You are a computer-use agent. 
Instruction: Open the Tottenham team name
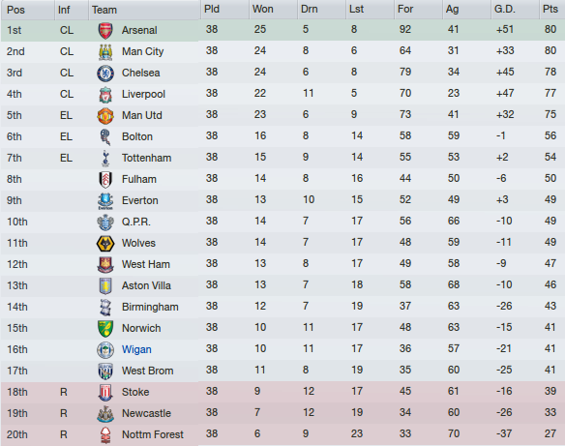[x=146, y=158]
